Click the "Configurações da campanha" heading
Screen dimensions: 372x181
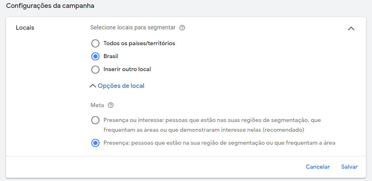pos(50,6)
